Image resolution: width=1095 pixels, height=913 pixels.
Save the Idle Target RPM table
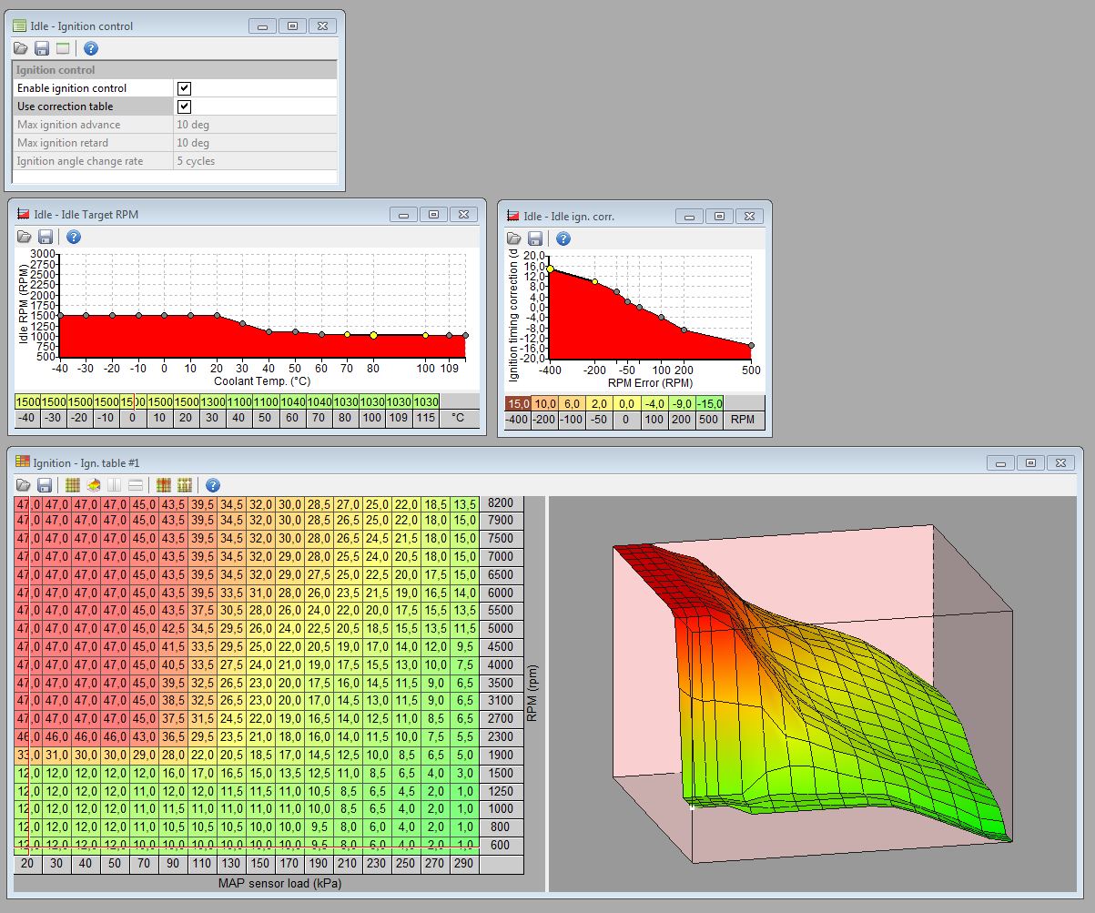tap(46, 237)
